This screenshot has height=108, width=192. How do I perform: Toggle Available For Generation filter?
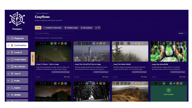coord(52,28)
